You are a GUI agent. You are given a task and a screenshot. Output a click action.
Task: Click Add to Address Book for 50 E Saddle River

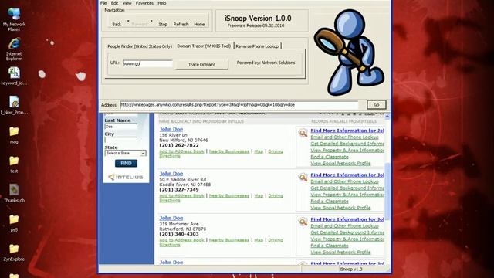pos(182,195)
